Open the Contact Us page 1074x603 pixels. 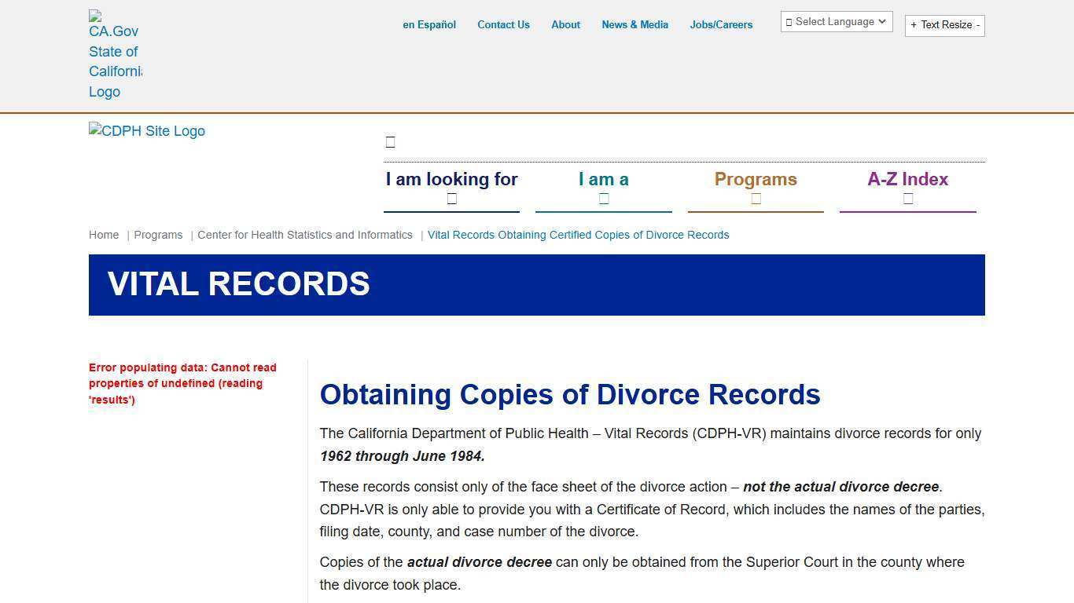[x=503, y=24]
